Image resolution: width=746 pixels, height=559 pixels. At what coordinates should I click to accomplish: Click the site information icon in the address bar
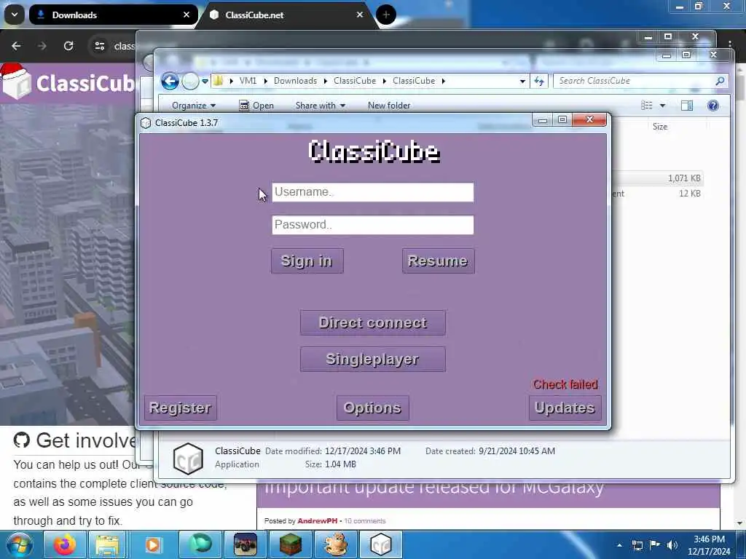99,46
